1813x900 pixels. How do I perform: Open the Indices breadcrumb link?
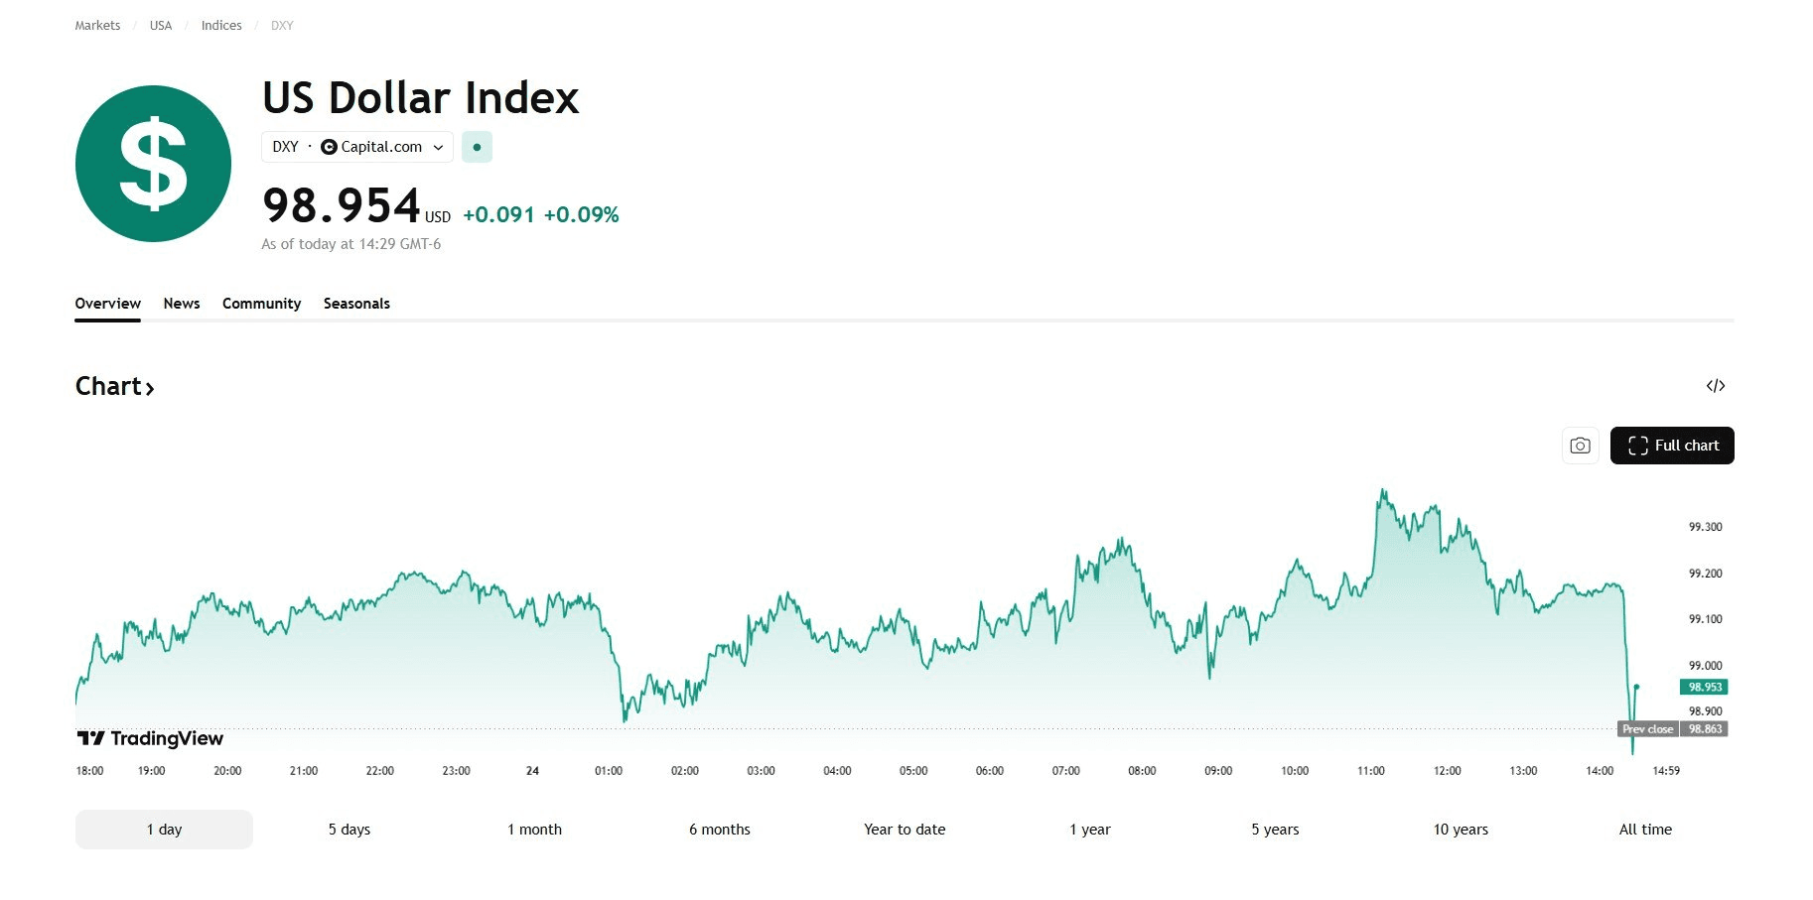tap(221, 26)
